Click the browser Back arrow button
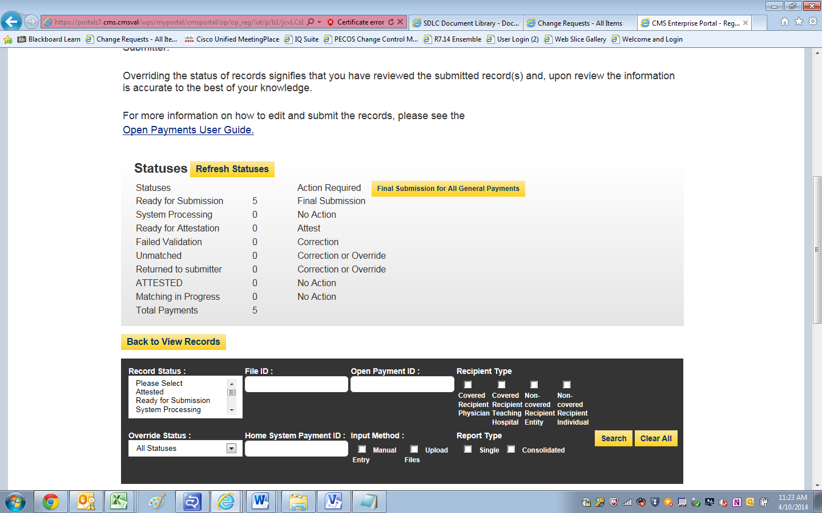This screenshot has height=513, width=822. [11, 22]
